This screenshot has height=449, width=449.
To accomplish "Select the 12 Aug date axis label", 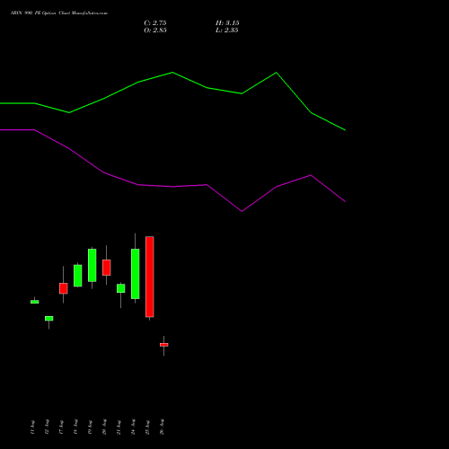I will [x=47, y=427].
